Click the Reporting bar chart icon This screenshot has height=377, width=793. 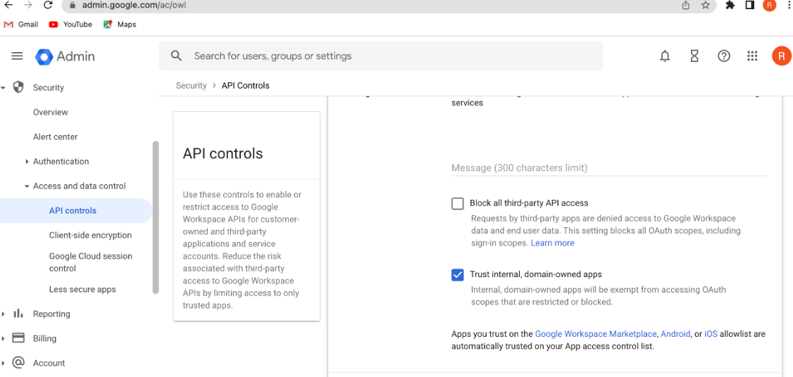coord(18,313)
